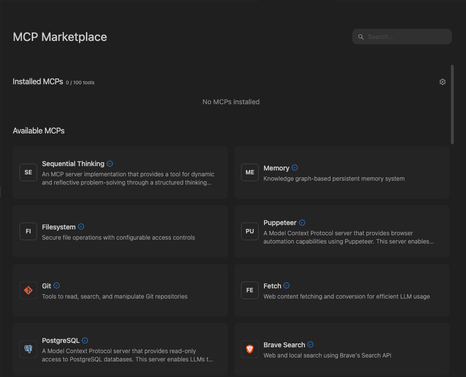The width and height of the screenshot is (466, 377).
Task: Click 'Web and local search' Brave description
Action: 327,356
